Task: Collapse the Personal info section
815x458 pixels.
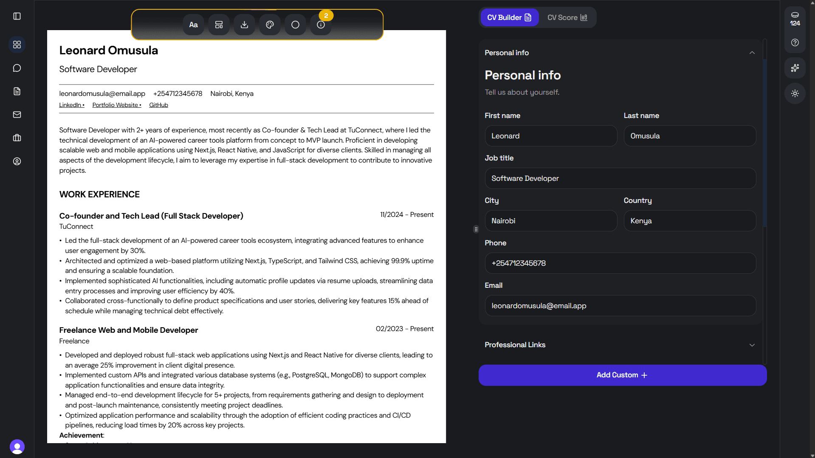Action: coord(752,53)
